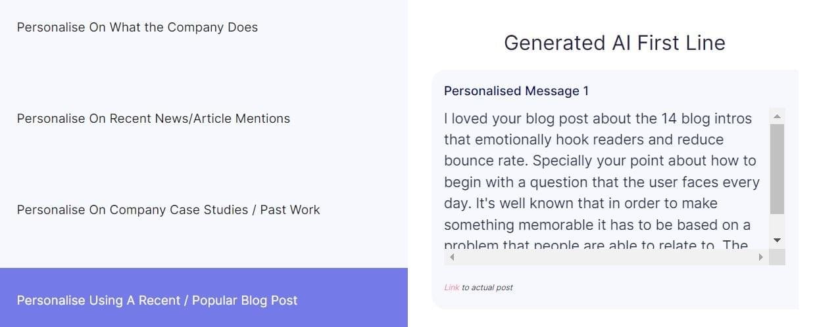The image size is (815, 327).
Task: Click the "to actual post" caption text
Action: coord(487,288)
